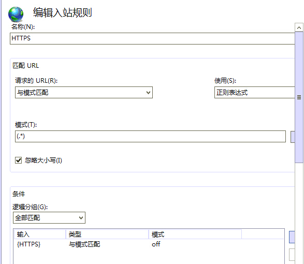Click the button to the right of the pattern field
The image size is (304, 264).
tap(293, 137)
